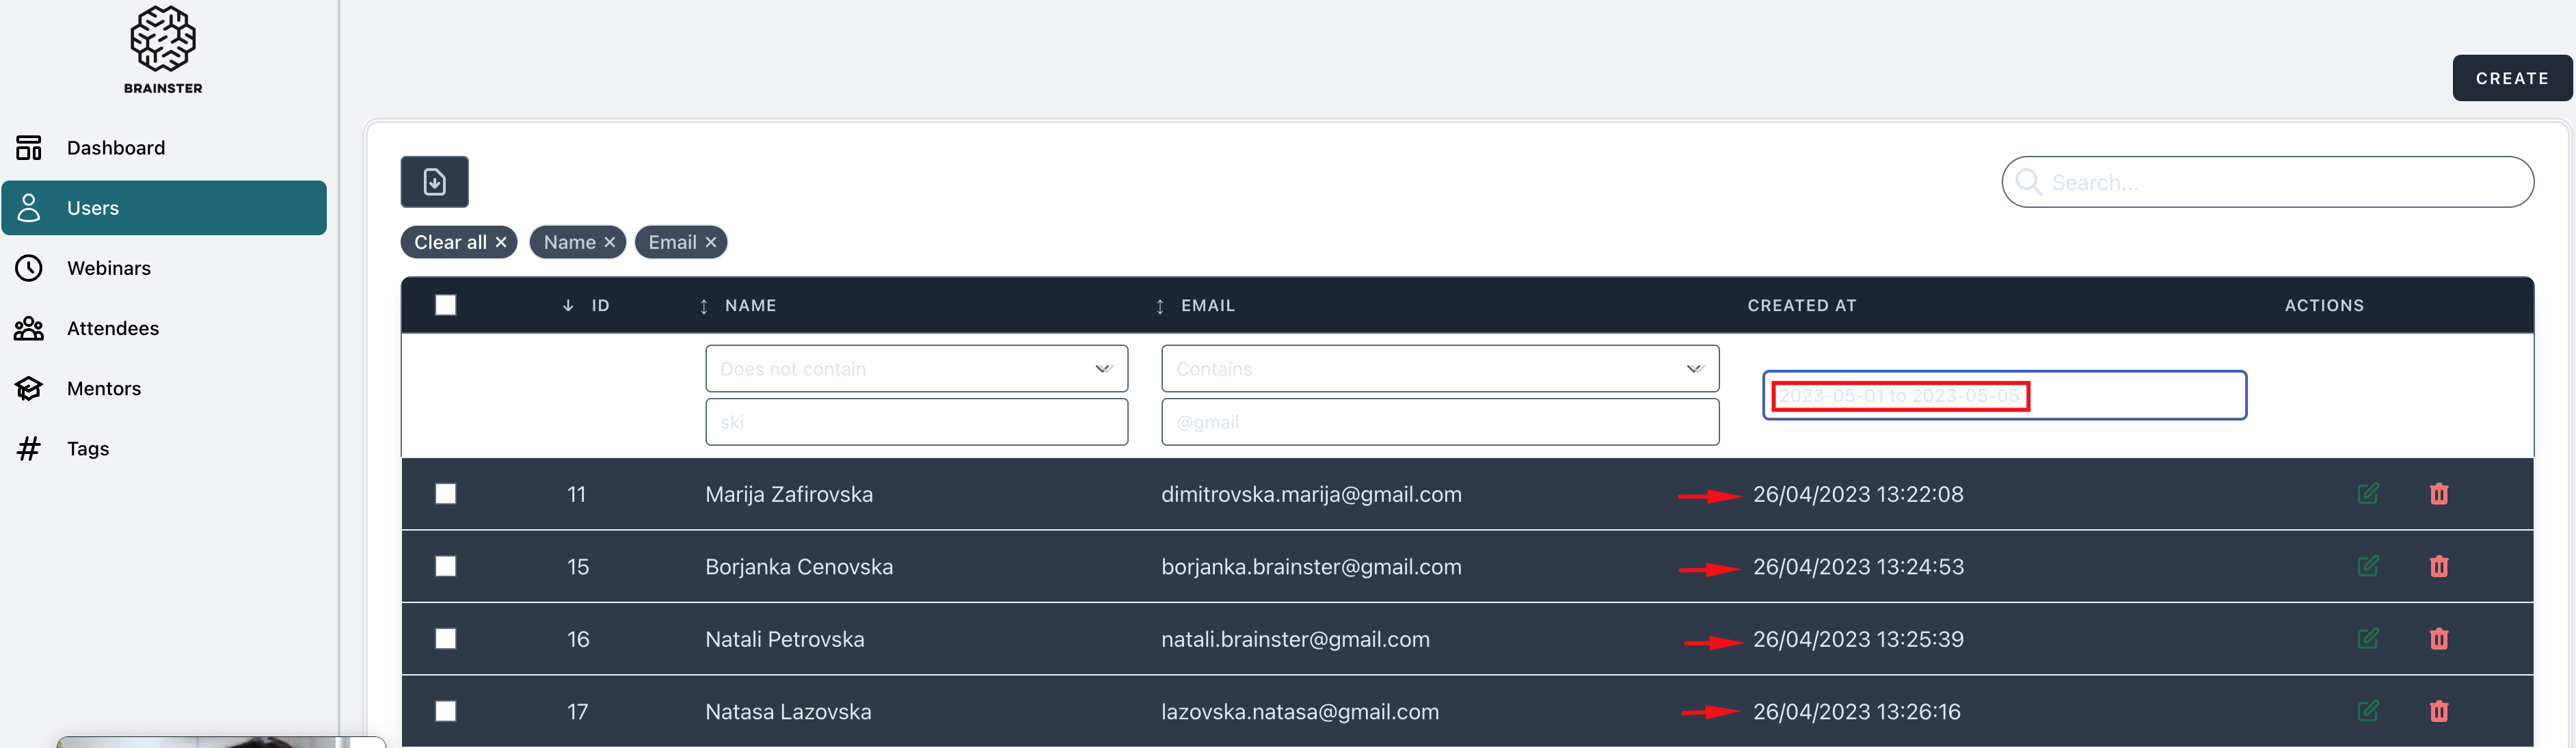
Task: Remove the Email filter chip
Action: coord(711,242)
